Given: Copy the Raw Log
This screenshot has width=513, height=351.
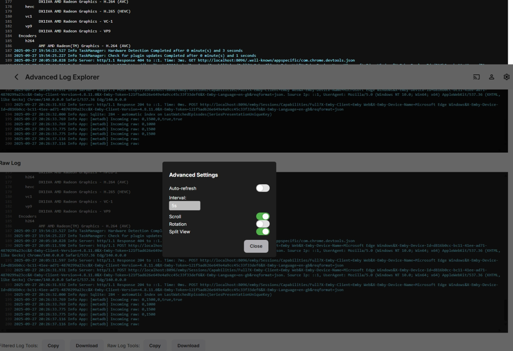Looking at the screenshot, I should tap(155, 345).
